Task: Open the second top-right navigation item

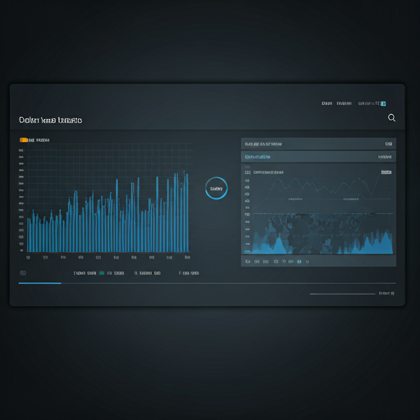Action: pos(344,103)
